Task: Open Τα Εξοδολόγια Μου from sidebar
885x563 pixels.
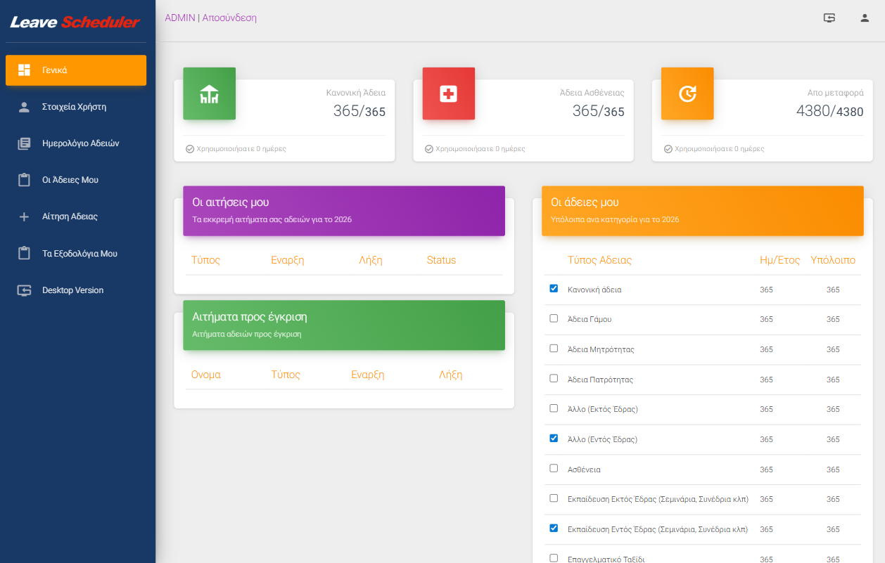Action: tap(79, 254)
